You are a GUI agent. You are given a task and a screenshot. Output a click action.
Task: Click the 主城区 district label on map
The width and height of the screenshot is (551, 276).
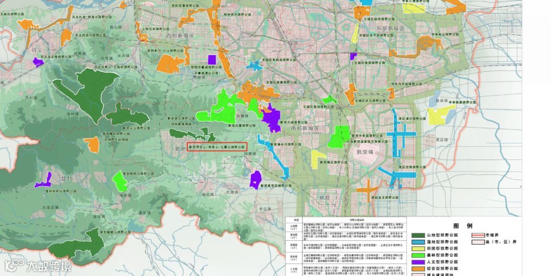point(290,43)
